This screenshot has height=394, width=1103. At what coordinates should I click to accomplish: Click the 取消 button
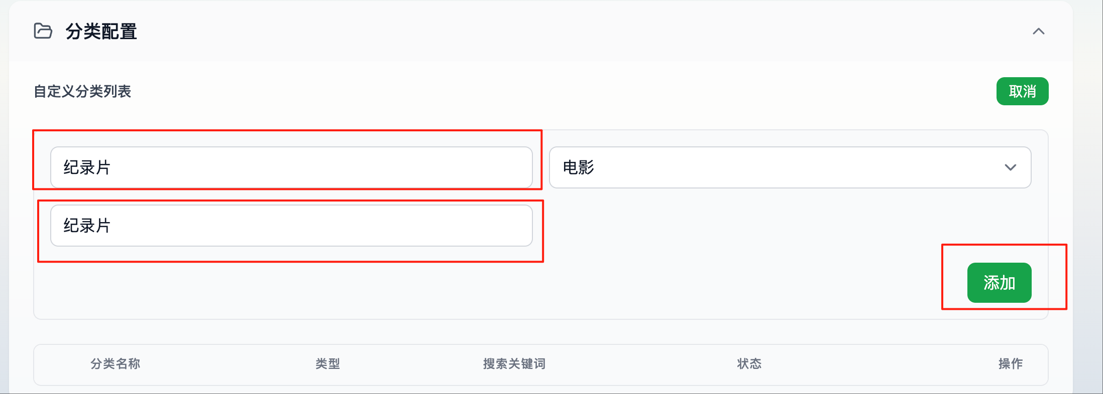pyautogui.click(x=1022, y=91)
